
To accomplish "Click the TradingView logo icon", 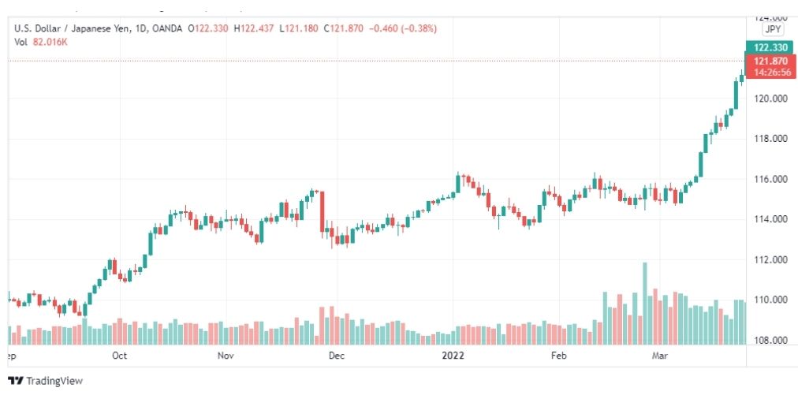I will tap(15, 381).
